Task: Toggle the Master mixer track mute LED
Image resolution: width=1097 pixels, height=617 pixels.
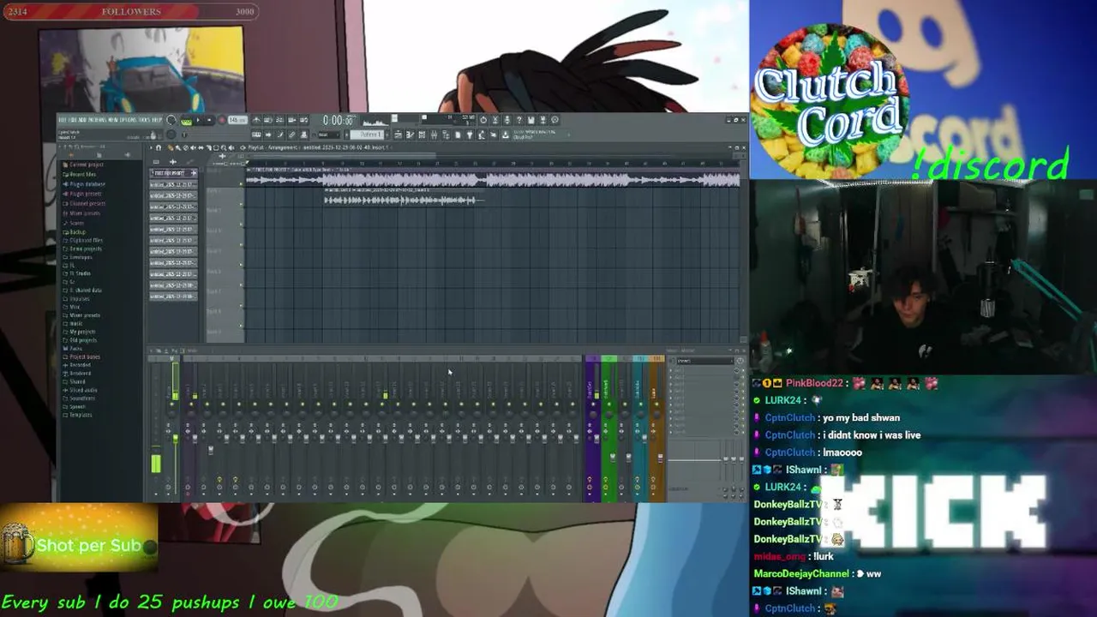Action: point(172,404)
